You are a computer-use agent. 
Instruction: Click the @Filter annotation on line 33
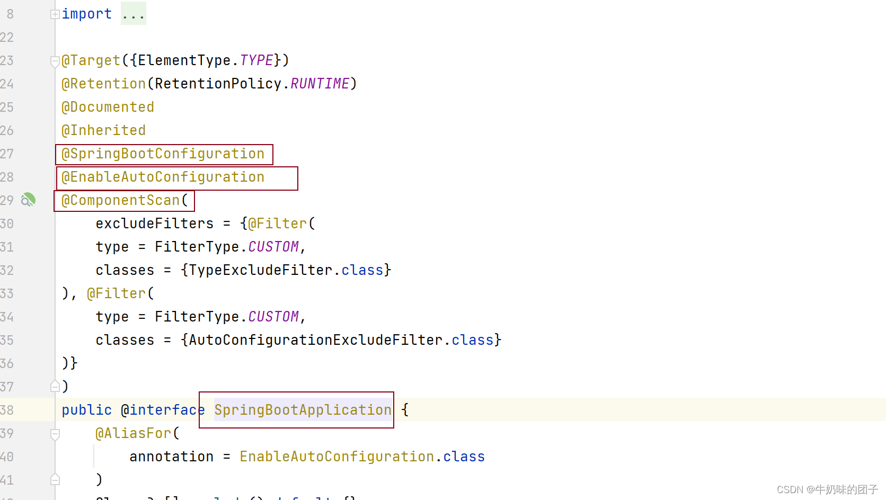(x=117, y=293)
